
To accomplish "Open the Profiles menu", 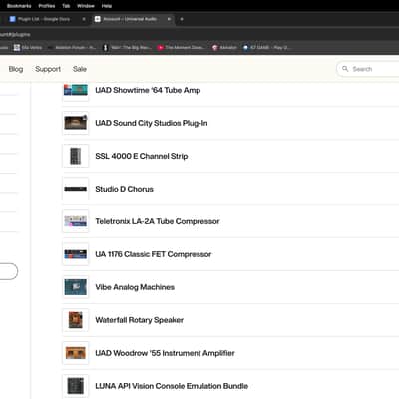I will click(x=47, y=6).
